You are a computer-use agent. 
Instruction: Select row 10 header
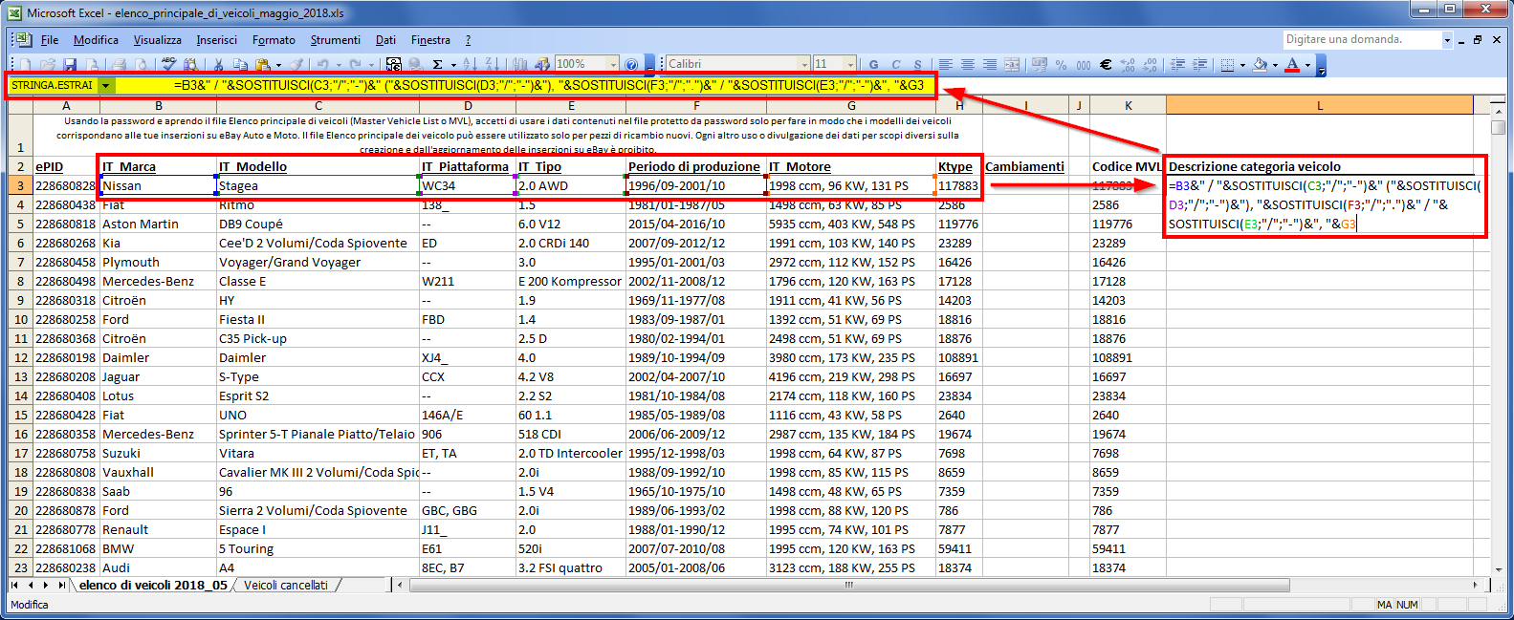(20, 319)
